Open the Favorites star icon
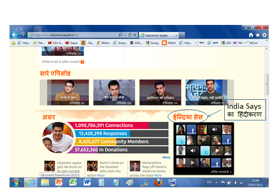This screenshot has height=191, width=275. (258, 35)
